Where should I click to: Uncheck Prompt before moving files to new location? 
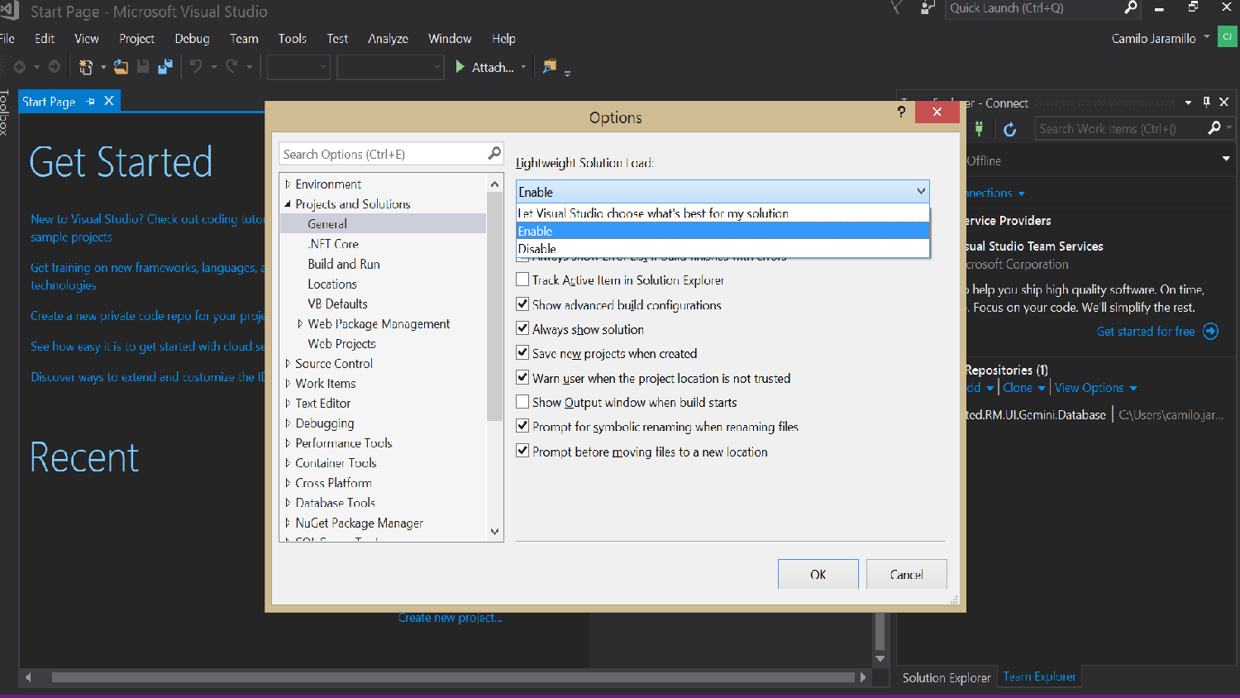point(522,451)
